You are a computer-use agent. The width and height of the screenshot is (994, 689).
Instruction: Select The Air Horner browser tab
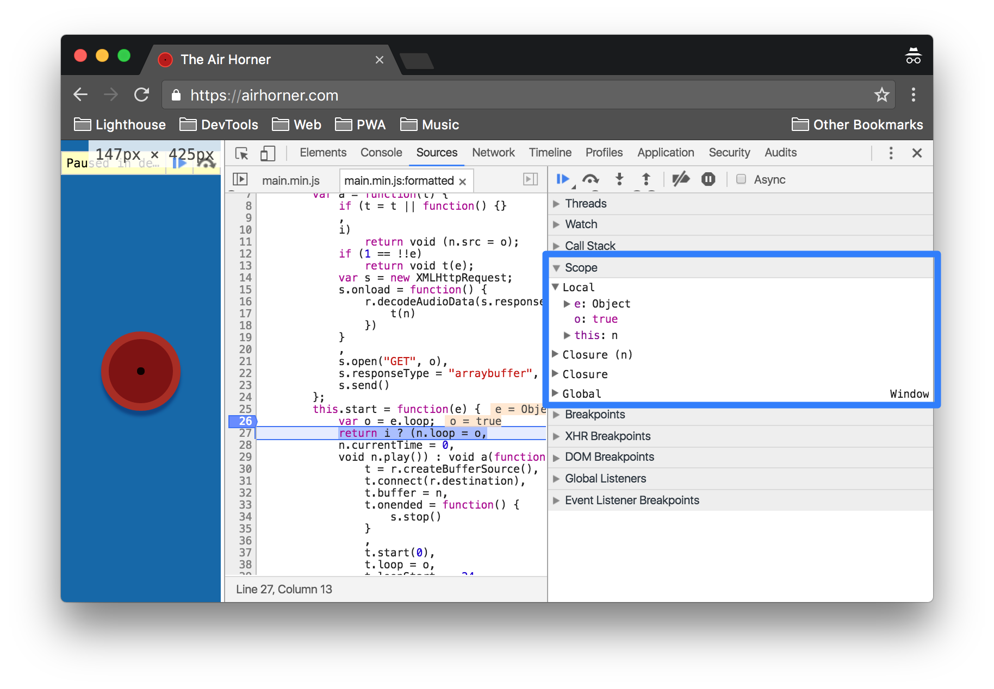point(272,60)
